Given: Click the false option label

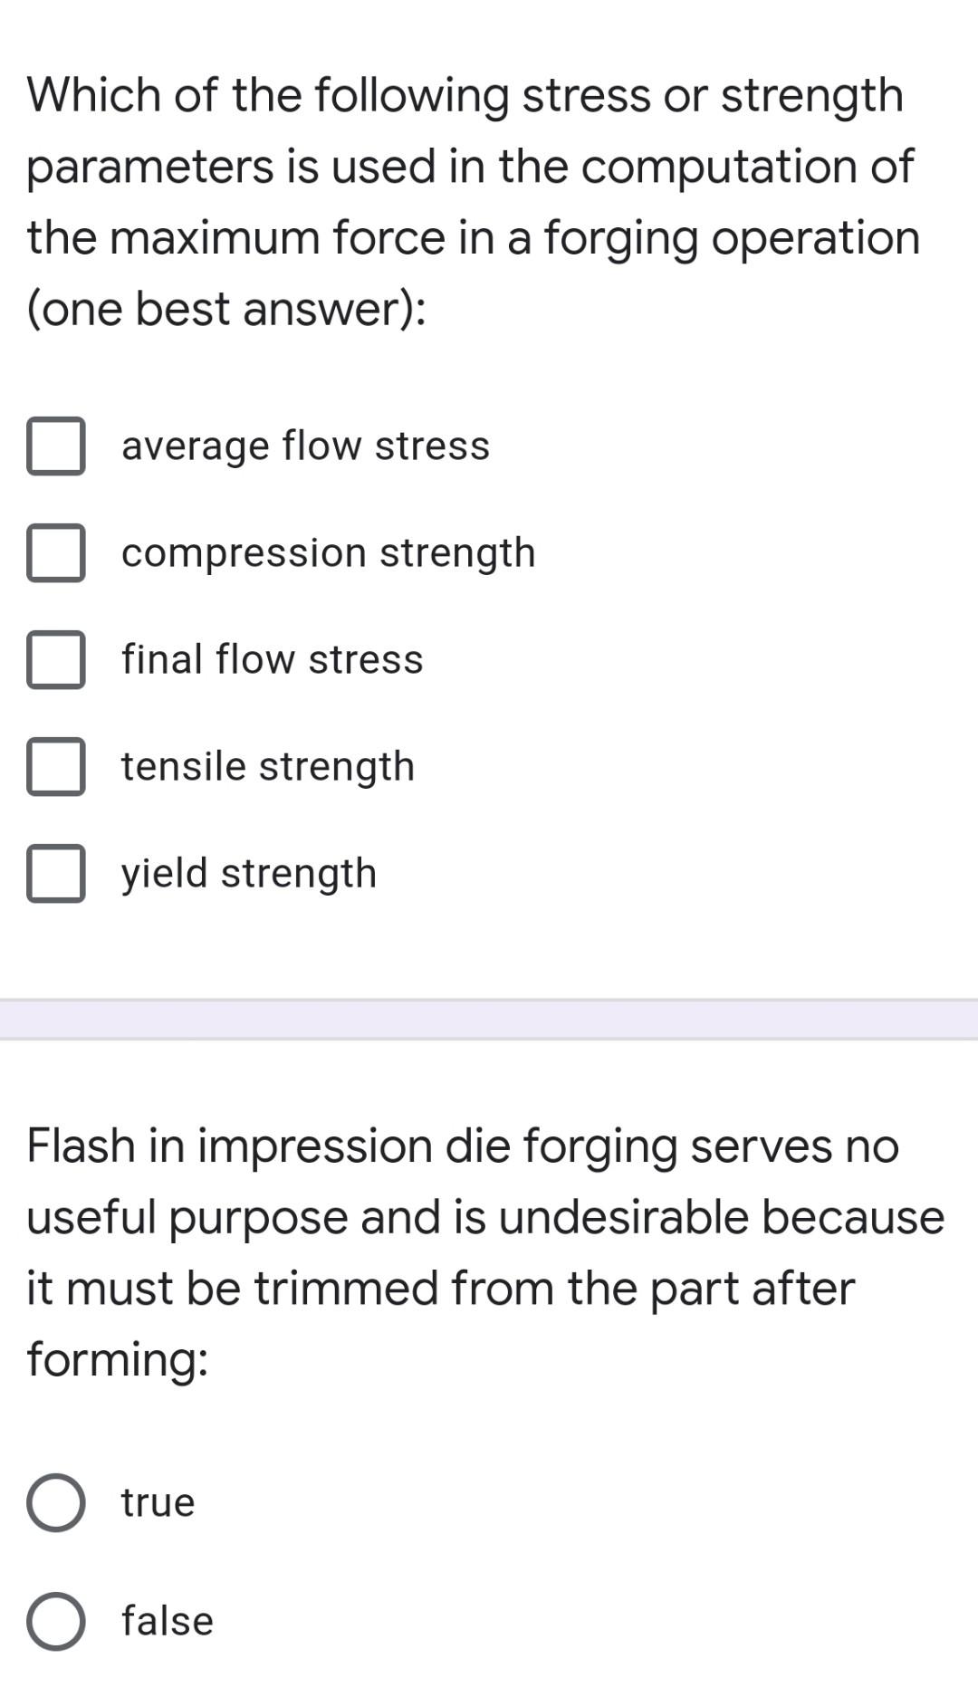Looking at the screenshot, I should click(166, 1620).
